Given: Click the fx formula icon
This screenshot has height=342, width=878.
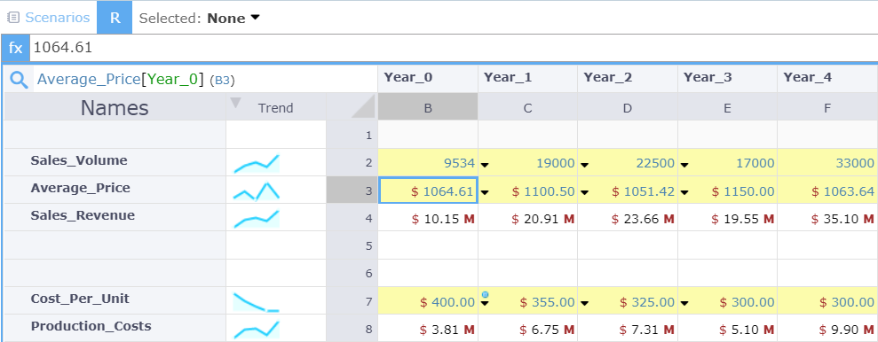Looking at the screenshot, I should (x=15, y=48).
